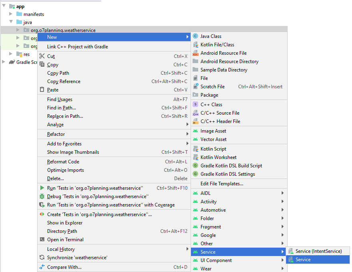The height and width of the screenshot is (272, 352).
Task: Choose Find Usages from context menu
Action: coord(114,99)
